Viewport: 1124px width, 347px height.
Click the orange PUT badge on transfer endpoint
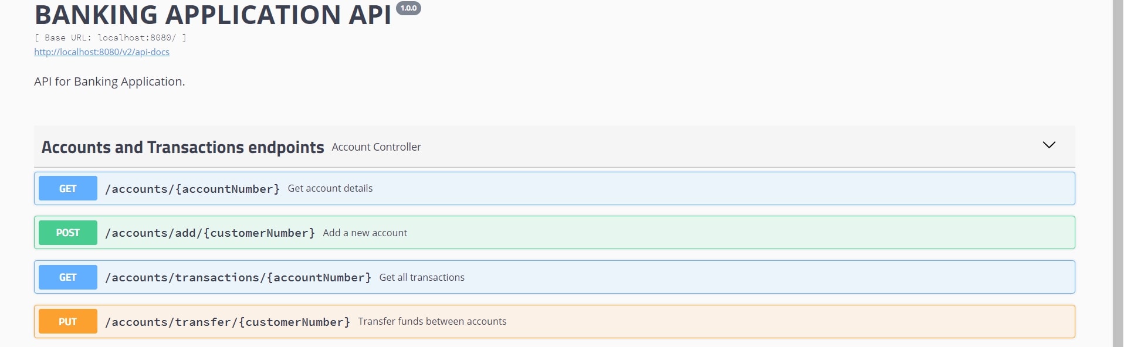pos(67,321)
